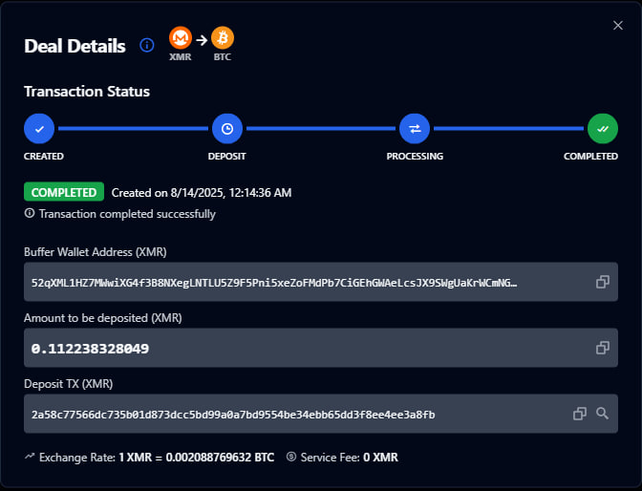The image size is (642, 491).
Task: Search the Deposit TX in explorer
Action: (x=602, y=414)
